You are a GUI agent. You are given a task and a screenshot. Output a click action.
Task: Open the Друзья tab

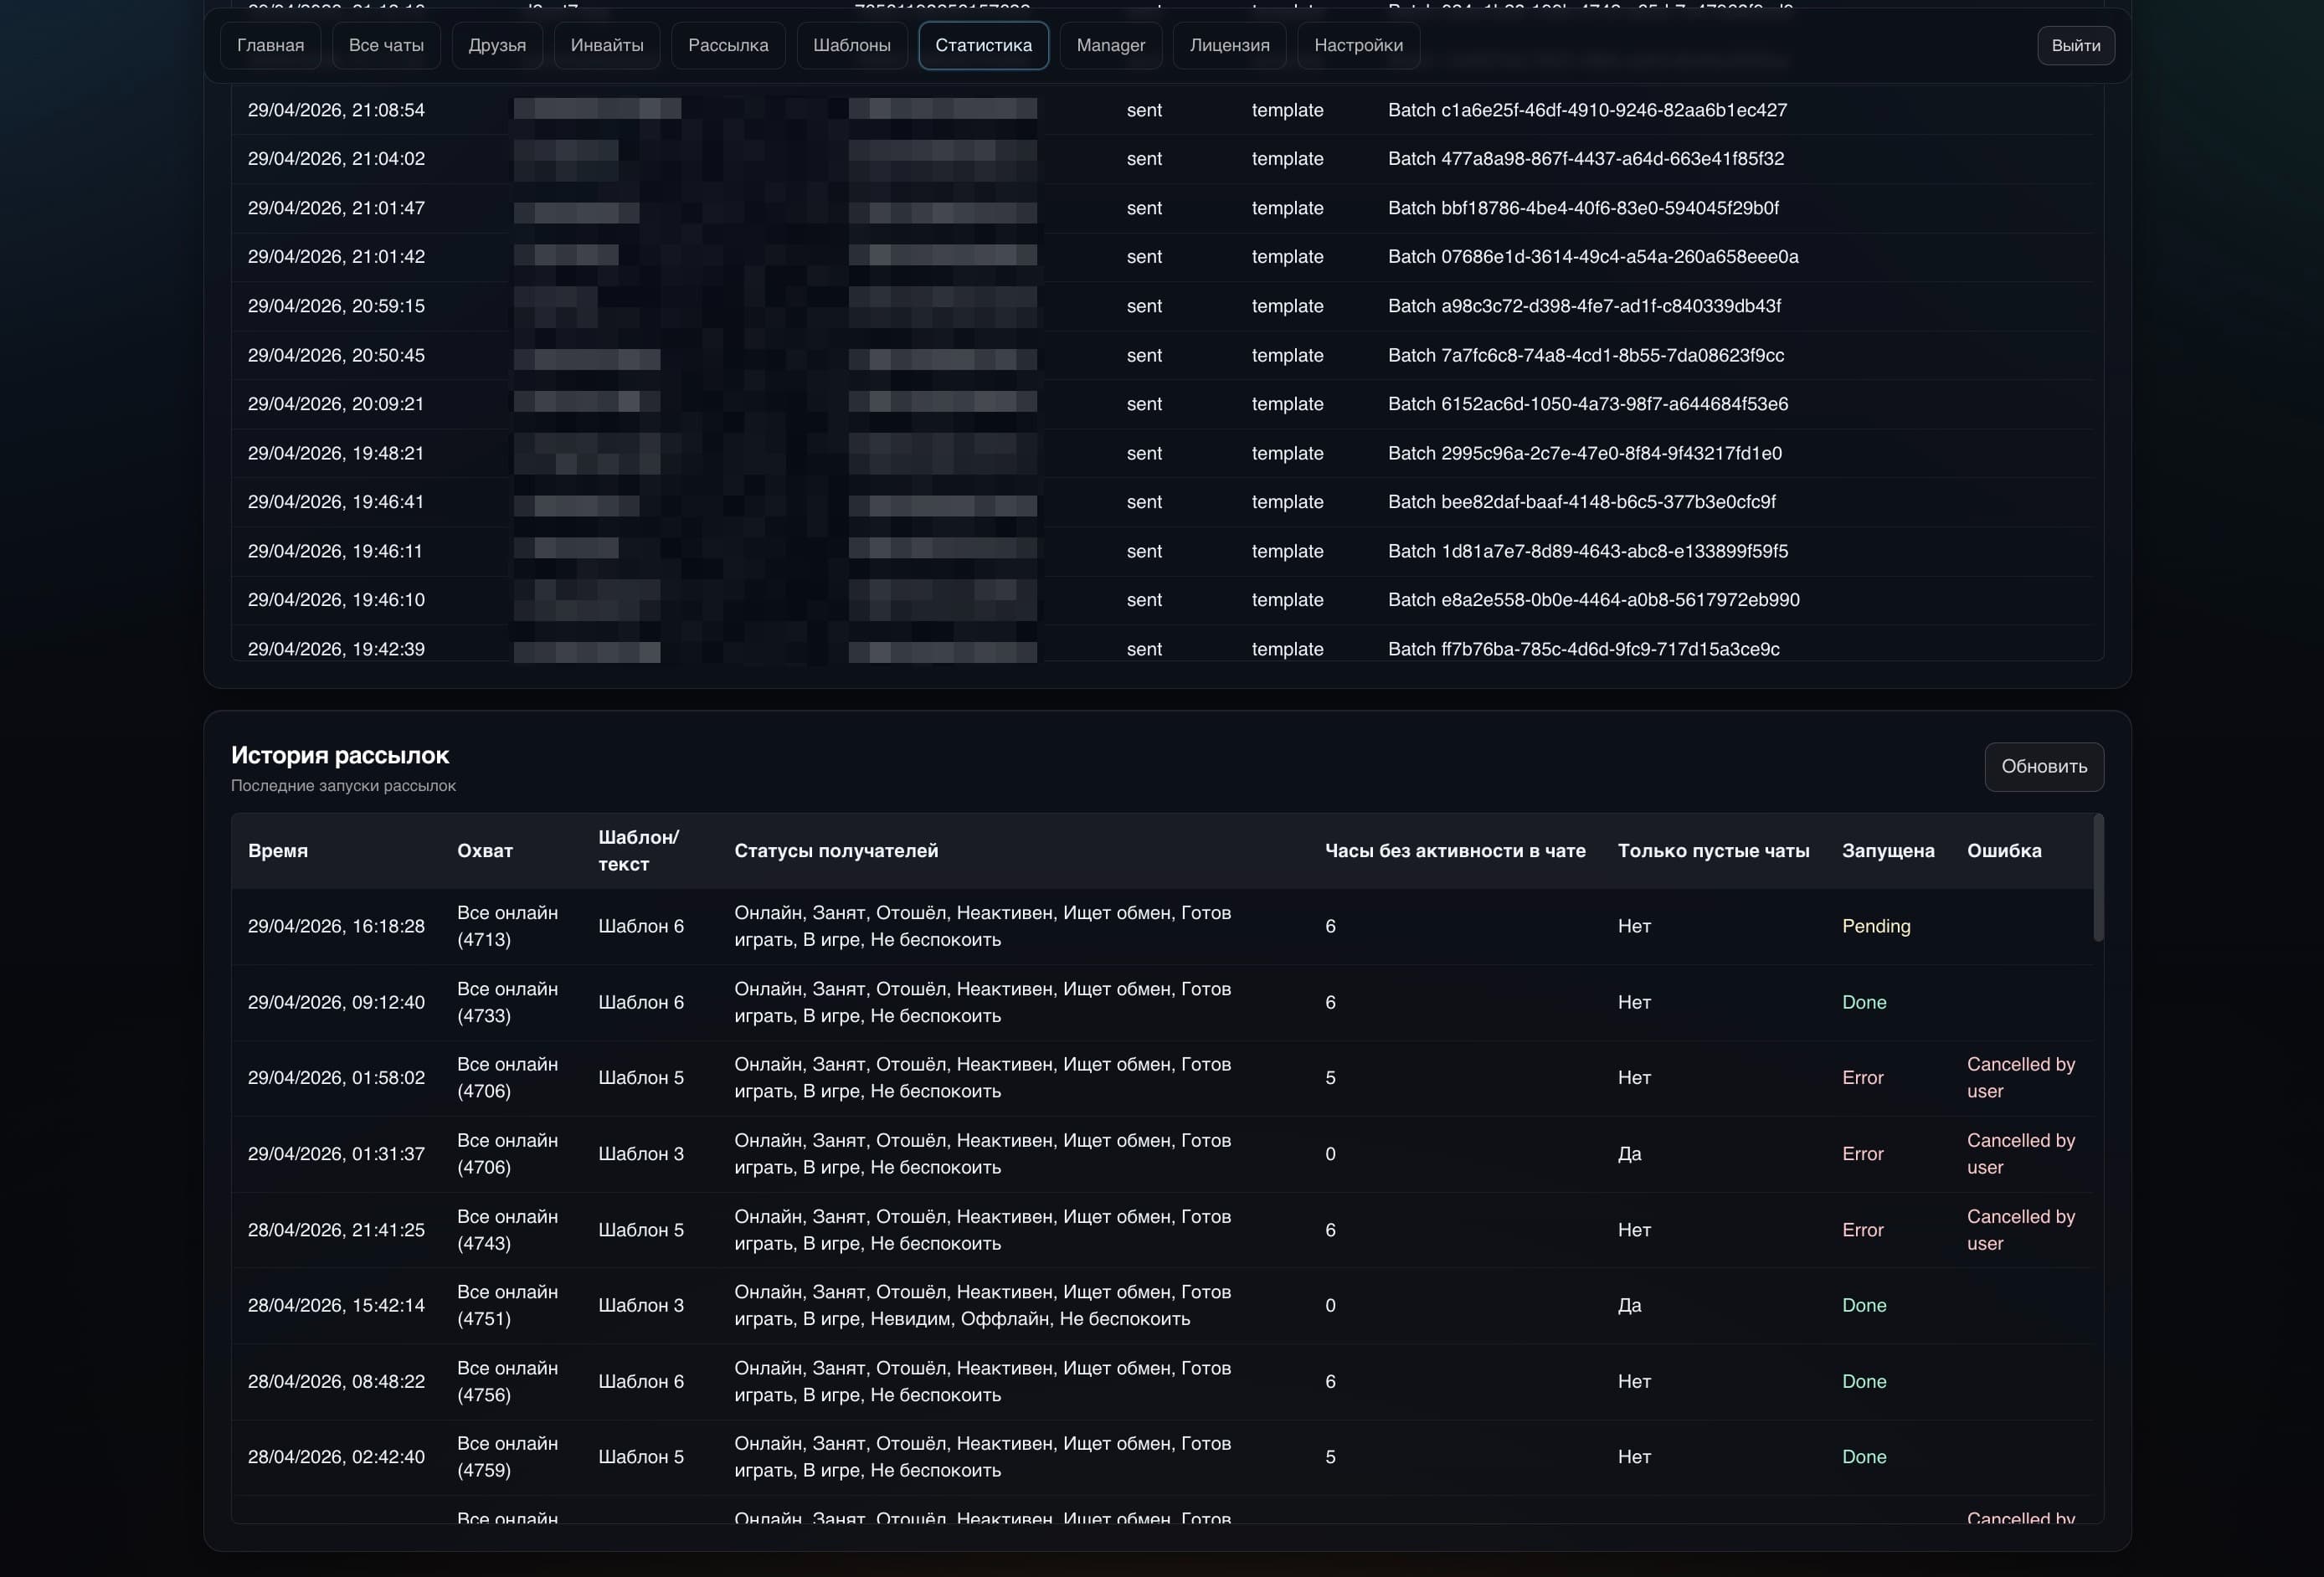[497, 45]
